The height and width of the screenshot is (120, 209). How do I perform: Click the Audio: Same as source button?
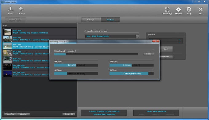pyautogui.click(x=156, y=113)
